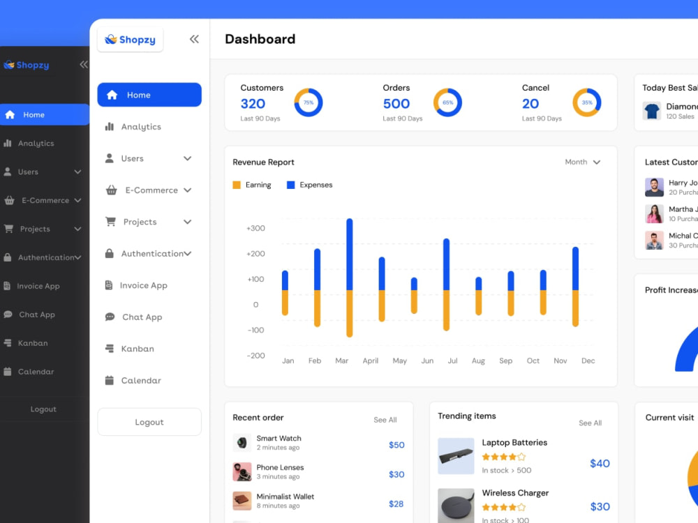Screen dimensions: 698x523
Task: Collapse the dark sidebar with double-chevron icon
Action: (x=84, y=64)
